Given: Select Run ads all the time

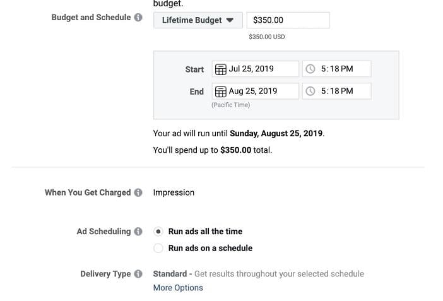Looking at the screenshot, I should click(x=158, y=232).
